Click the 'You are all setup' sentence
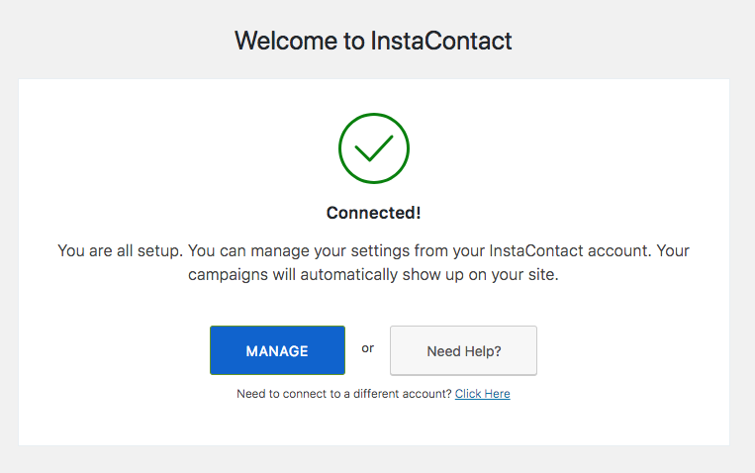The width and height of the screenshot is (755, 473). [x=120, y=250]
